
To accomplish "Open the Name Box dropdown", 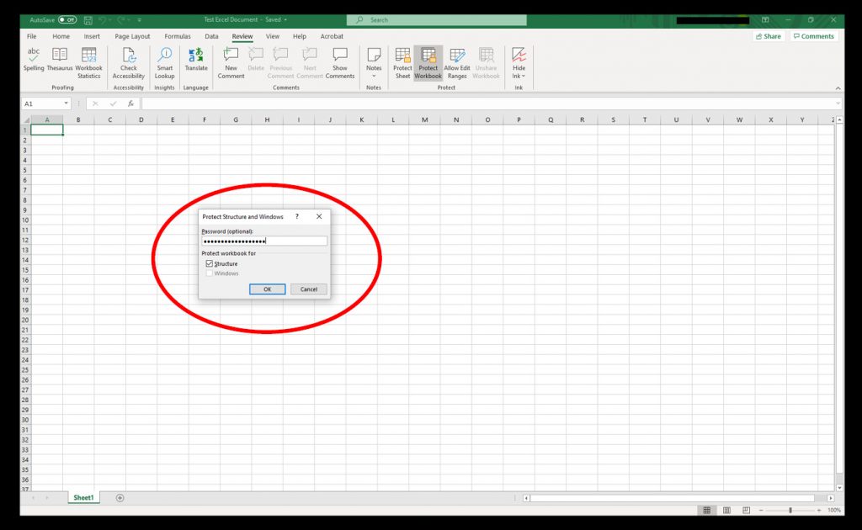I will click(x=66, y=103).
